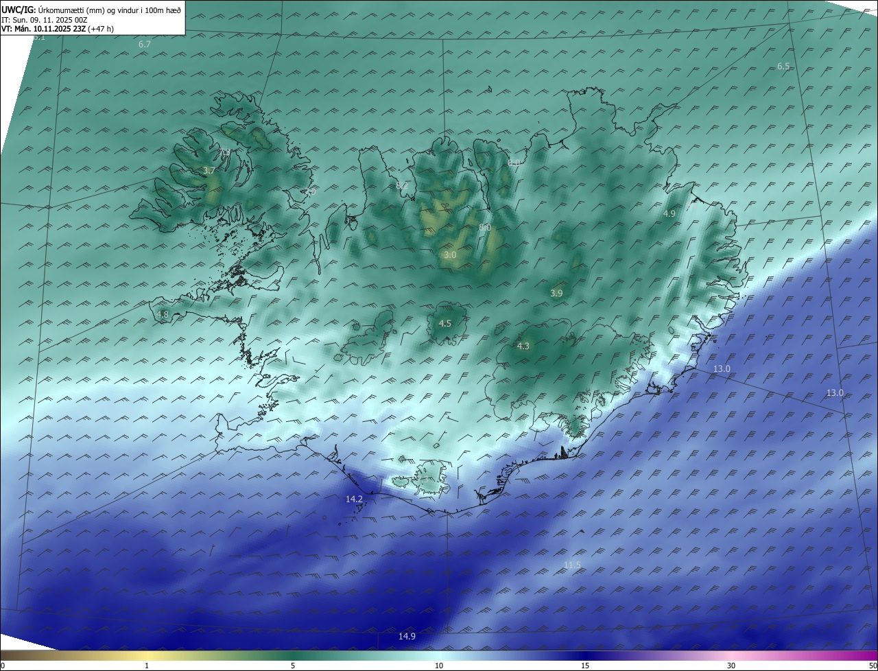Image resolution: width=878 pixels, height=671 pixels.
Task: Click the 4.5 value on the glacier
Action: (x=445, y=323)
